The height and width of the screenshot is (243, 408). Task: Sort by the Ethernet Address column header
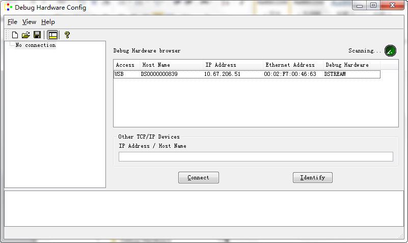pos(293,65)
